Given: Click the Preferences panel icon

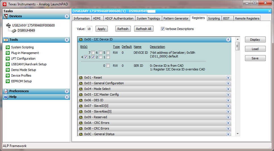Looking at the screenshot, I should [6, 91].
